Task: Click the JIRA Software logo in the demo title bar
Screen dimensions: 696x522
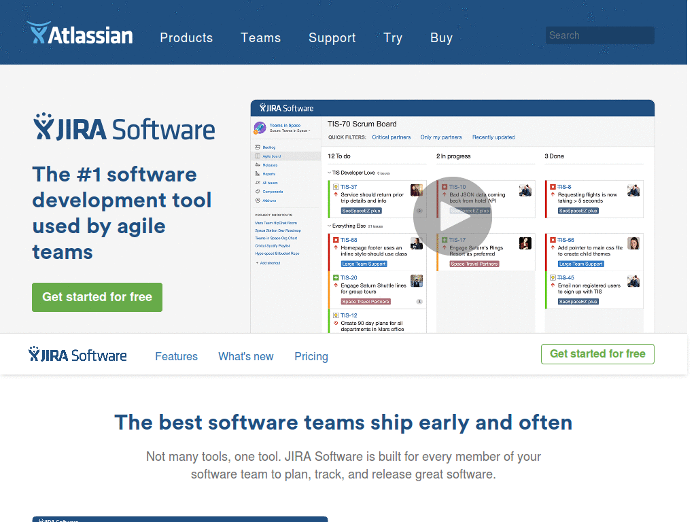Action: [286, 108]
